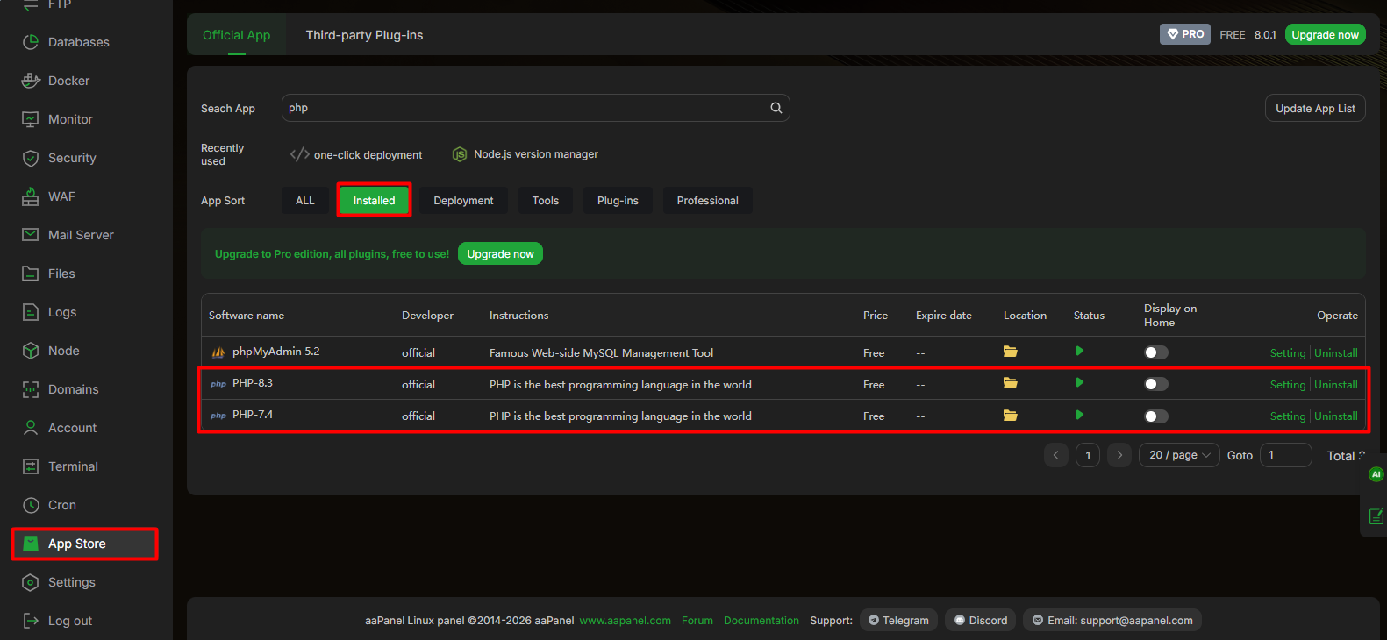The width and height of the screenshot is (1387, 640).
Task: Expand the 20 / page dropdown
Action: 1178,455
